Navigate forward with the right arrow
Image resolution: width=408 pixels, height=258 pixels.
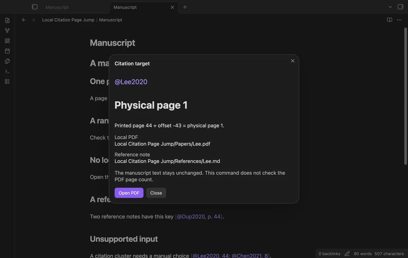pyautogui.click(x=33, y=20)
